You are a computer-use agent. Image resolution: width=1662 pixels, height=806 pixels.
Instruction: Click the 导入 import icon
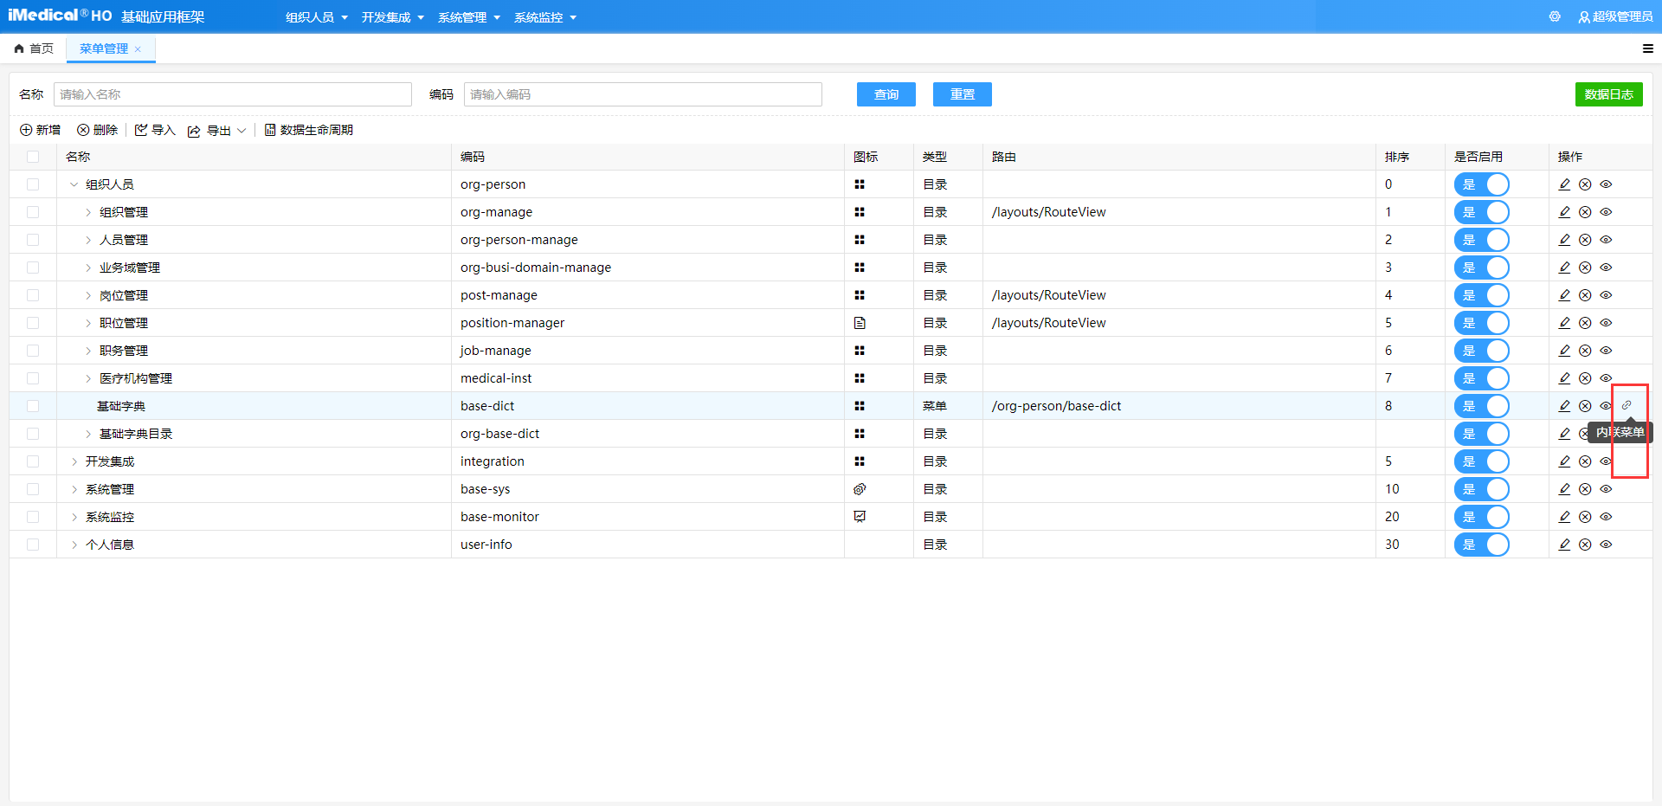point(141,130)
